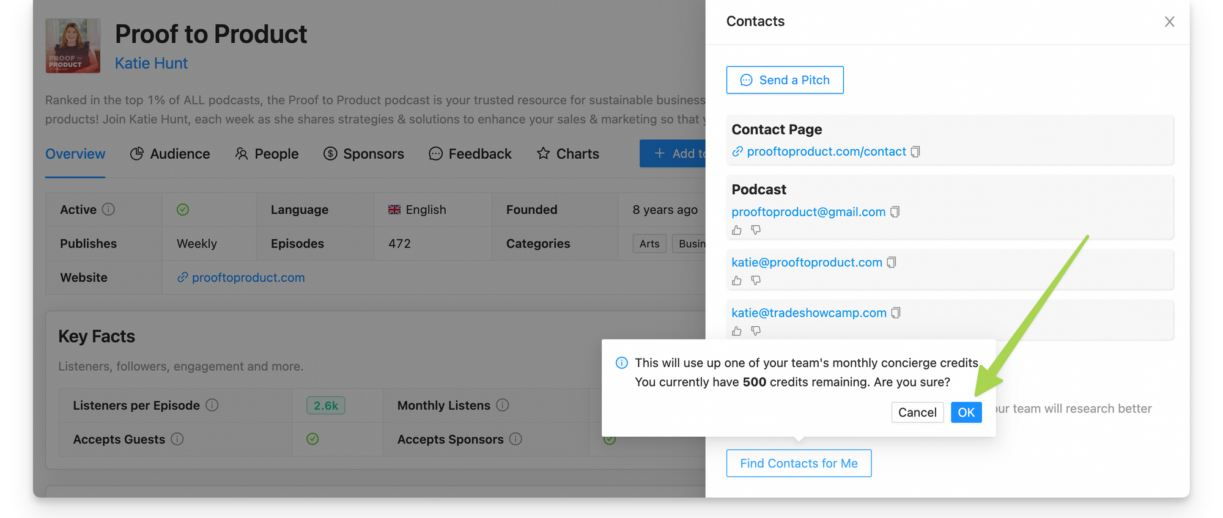Copy prooftoproduct@gmail.com to clipboard
Screen dimensions: 1223x518
[x=895, y=211]
